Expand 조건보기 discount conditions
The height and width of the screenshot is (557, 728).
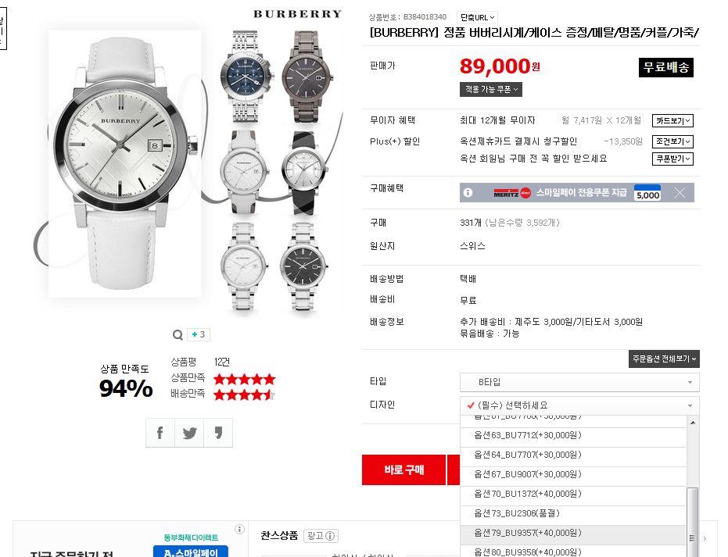pos(672,141)
